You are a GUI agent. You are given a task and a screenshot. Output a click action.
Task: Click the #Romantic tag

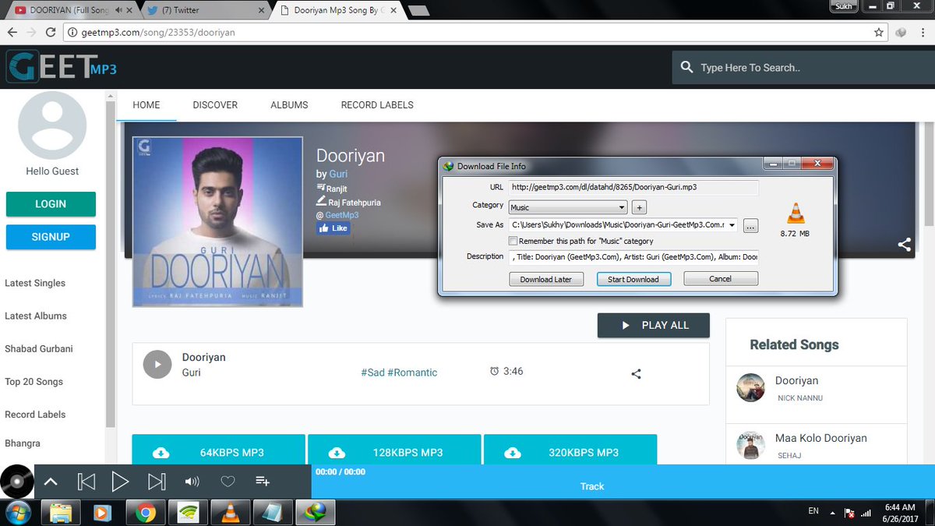pyautogui.click(x=412, y=372)
